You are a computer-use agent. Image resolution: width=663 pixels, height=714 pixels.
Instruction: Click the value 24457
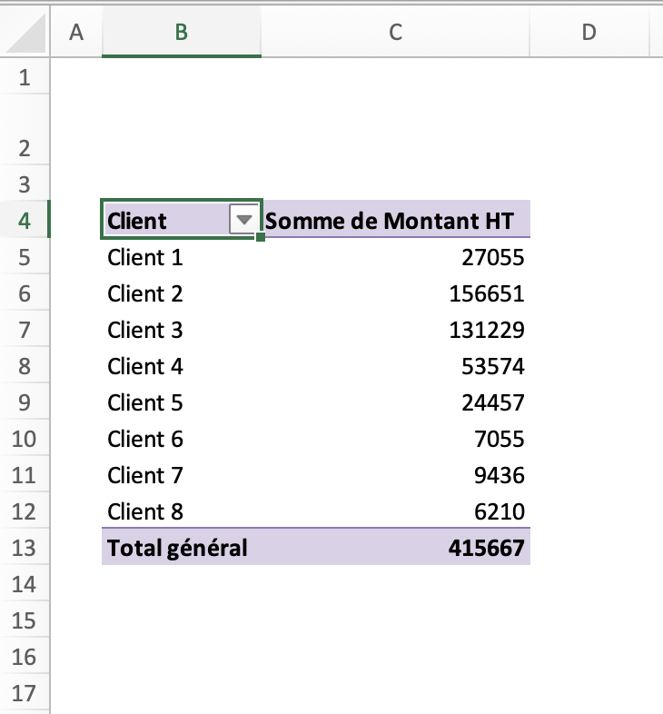pos(492,403)
